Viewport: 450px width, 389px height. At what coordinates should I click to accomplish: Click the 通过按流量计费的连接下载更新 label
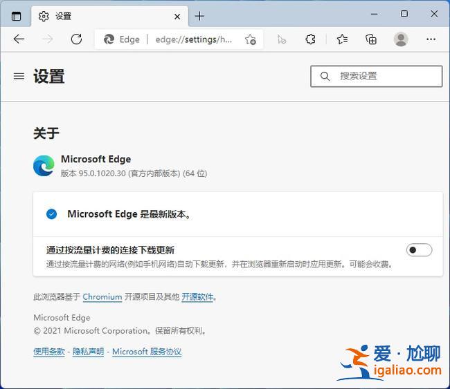pos(110,250)
